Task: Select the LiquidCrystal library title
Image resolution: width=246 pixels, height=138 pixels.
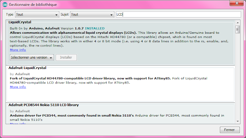Action: [20, 22]
